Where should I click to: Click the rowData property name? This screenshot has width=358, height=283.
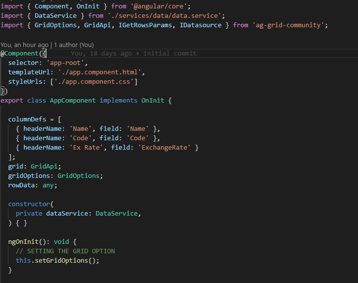coord(21,185)
